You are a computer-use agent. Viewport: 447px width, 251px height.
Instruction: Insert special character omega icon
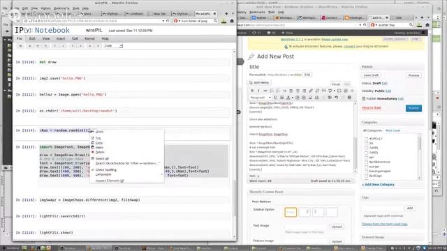(x=316, y=98)
